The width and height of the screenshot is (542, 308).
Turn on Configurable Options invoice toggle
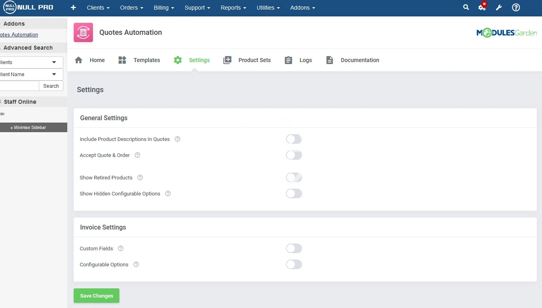click(x=294, y=264)
